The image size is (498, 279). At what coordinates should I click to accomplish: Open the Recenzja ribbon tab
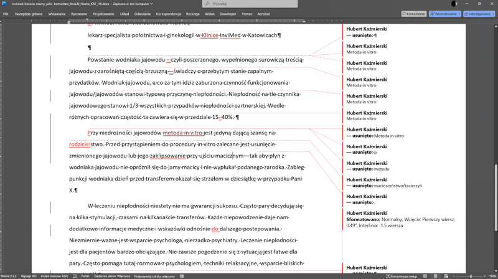(193, 14)
